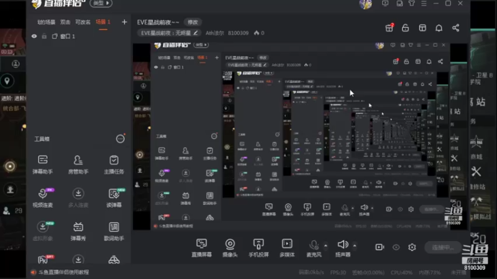Open the 弹幕秀 tool
Image resolution: width=497 pixels, height=279 pixels.
pos(78,231)
